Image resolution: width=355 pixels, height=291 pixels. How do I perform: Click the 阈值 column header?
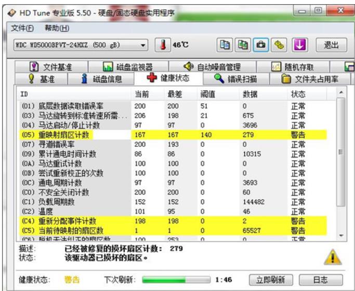[x=218, y=94]
